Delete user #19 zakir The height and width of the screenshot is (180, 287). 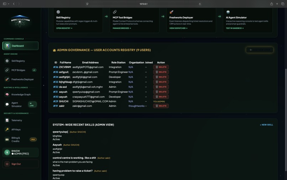161,106
